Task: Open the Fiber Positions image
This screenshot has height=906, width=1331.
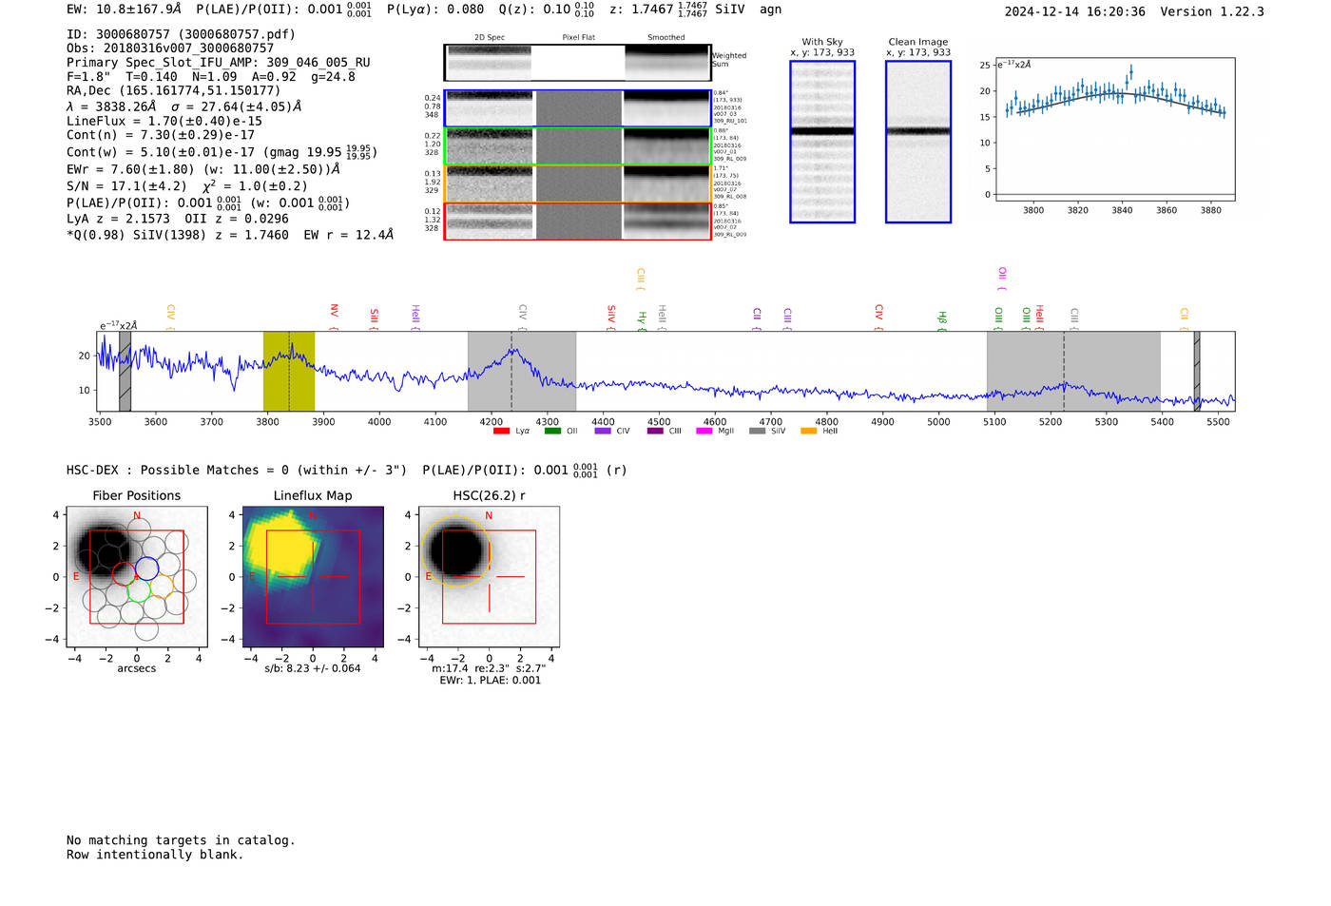Action: coord(136,576)
